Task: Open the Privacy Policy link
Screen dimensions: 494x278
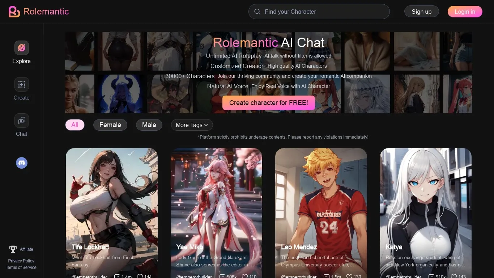Action: point(21,261)
